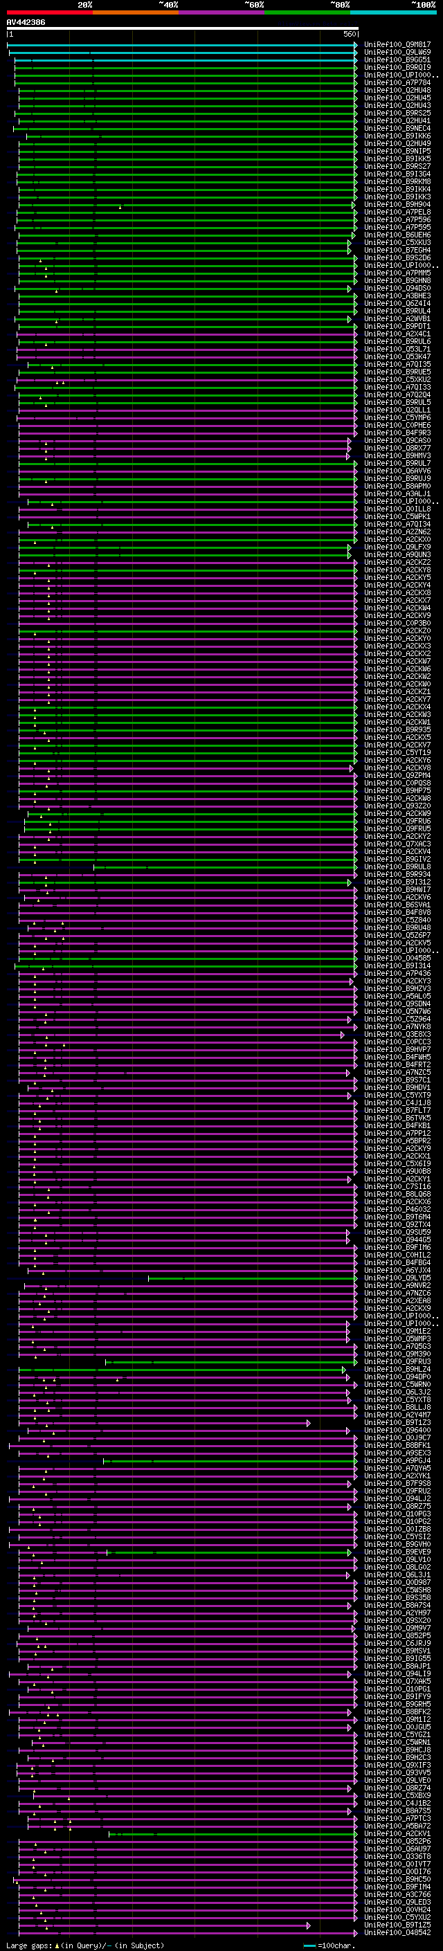Image resolution: width=443 pixels, height=1951 pixels.
Task: Select label UniRef100_Q8RX77
Action: coord(397,448)
